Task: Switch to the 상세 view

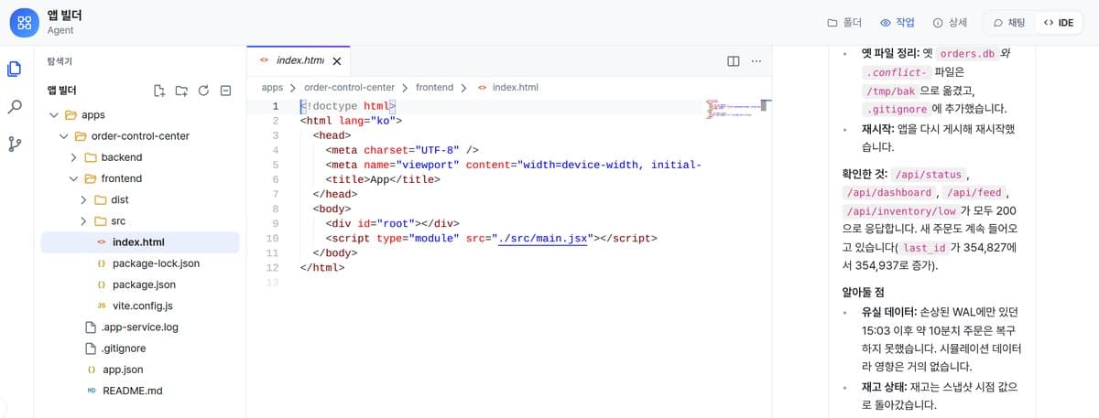Action: [951, 22]
